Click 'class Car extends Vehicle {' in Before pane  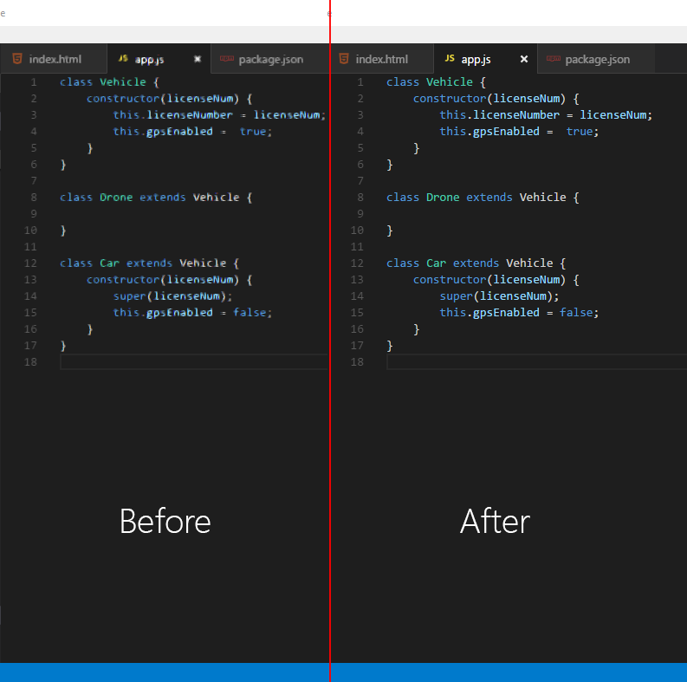(150, 263)
